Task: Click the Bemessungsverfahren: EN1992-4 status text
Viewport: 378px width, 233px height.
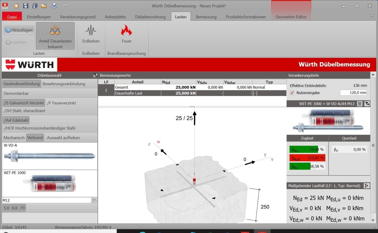Action: (83, 227)
